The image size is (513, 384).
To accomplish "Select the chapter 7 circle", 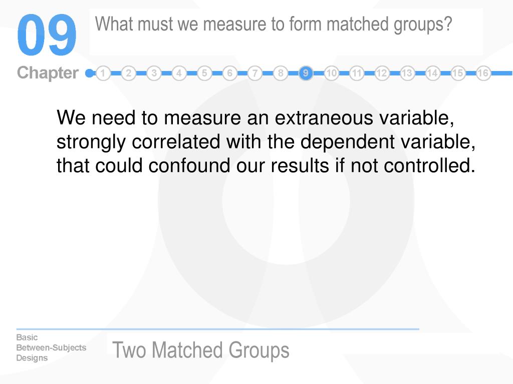I will pos(255,73).
